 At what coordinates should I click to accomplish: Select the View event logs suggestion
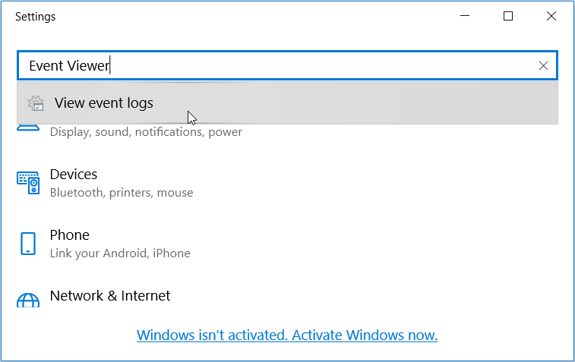[104, 103]
